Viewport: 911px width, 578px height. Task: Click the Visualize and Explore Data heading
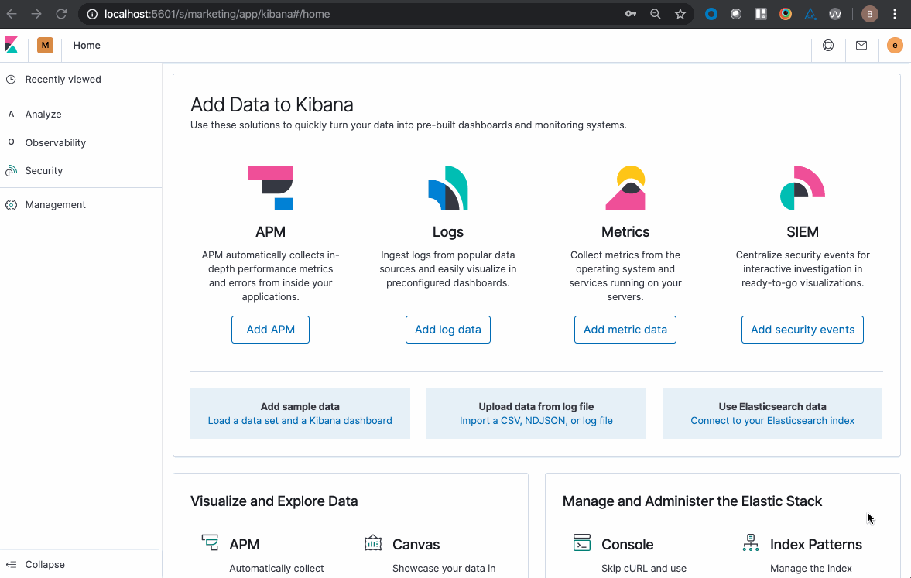click(274, 501)
